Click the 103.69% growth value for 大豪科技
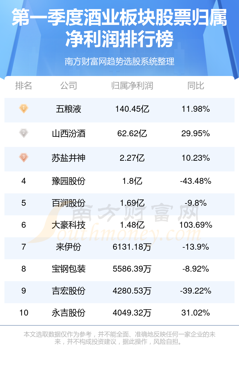The height and width of the screenshot is (380, 239). pyautogui.click(x=196, y=225)
